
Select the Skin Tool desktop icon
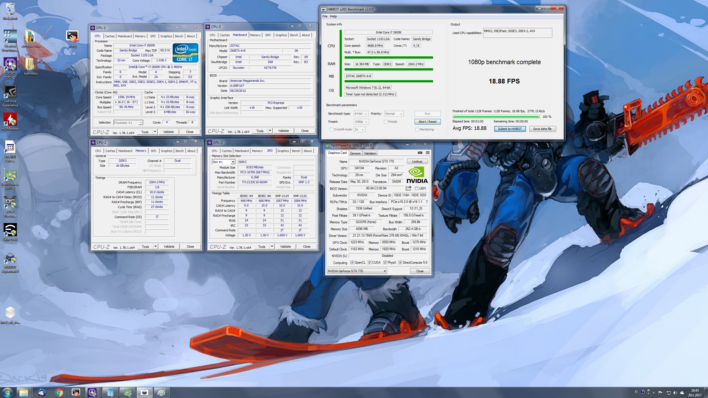coord(10,232)
